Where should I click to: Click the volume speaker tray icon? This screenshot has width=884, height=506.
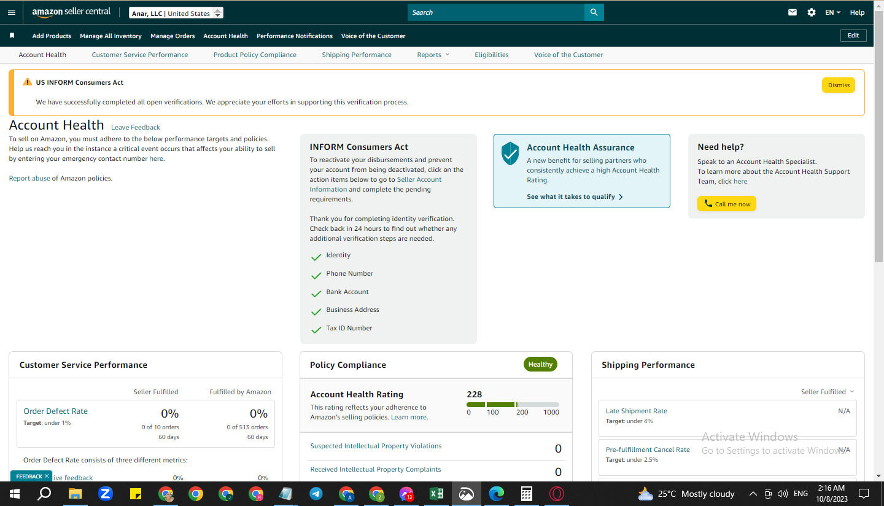(x=782, y=494)
